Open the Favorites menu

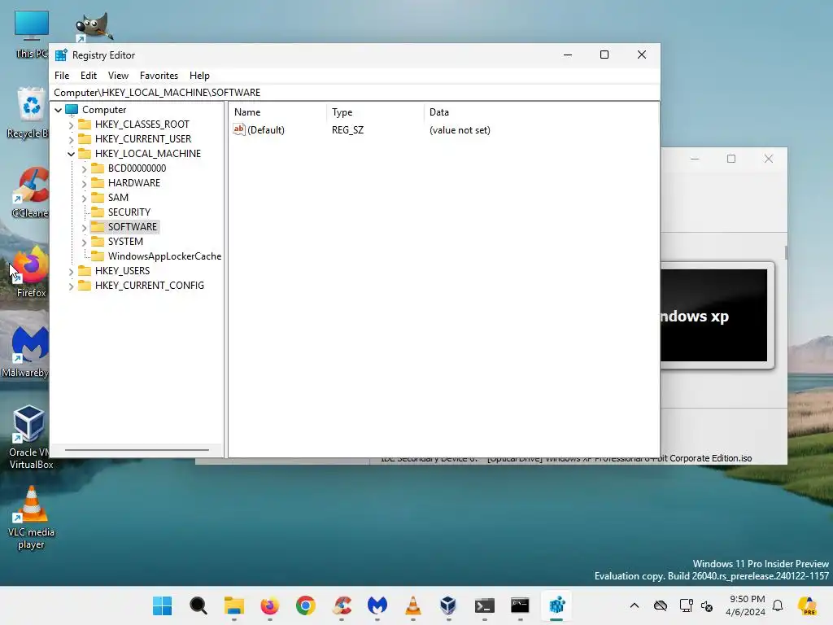[x=159, y=76]
